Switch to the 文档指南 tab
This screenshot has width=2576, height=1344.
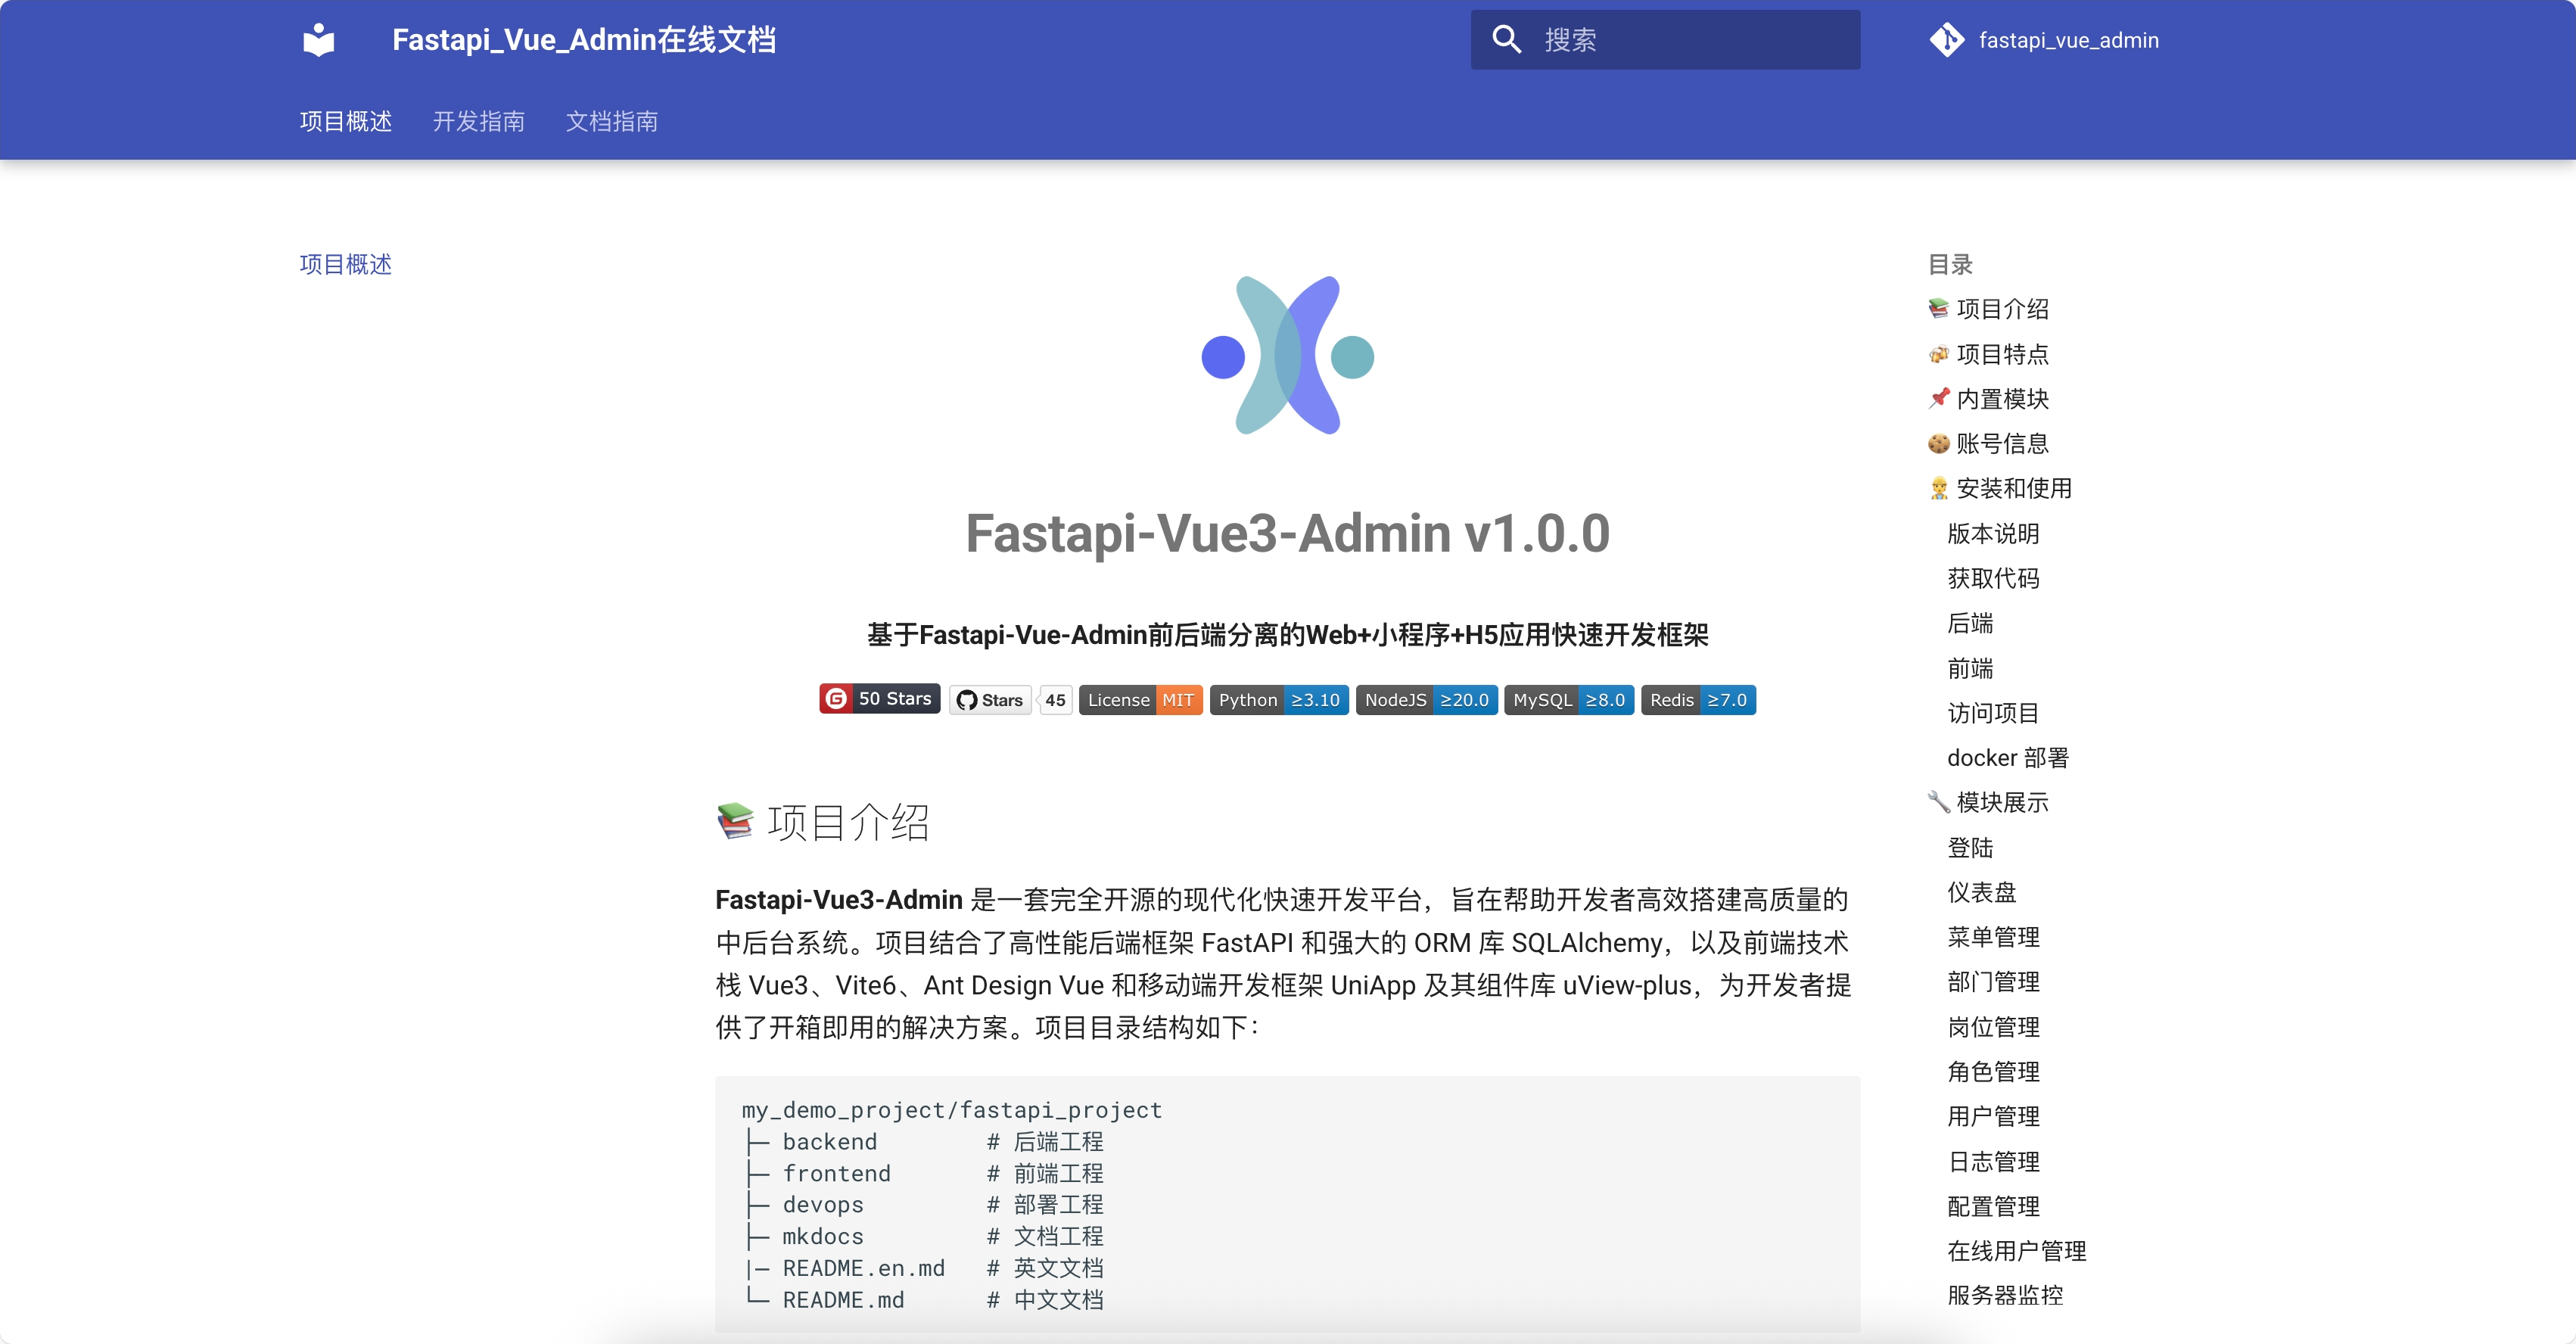click(x=612, y=121)
